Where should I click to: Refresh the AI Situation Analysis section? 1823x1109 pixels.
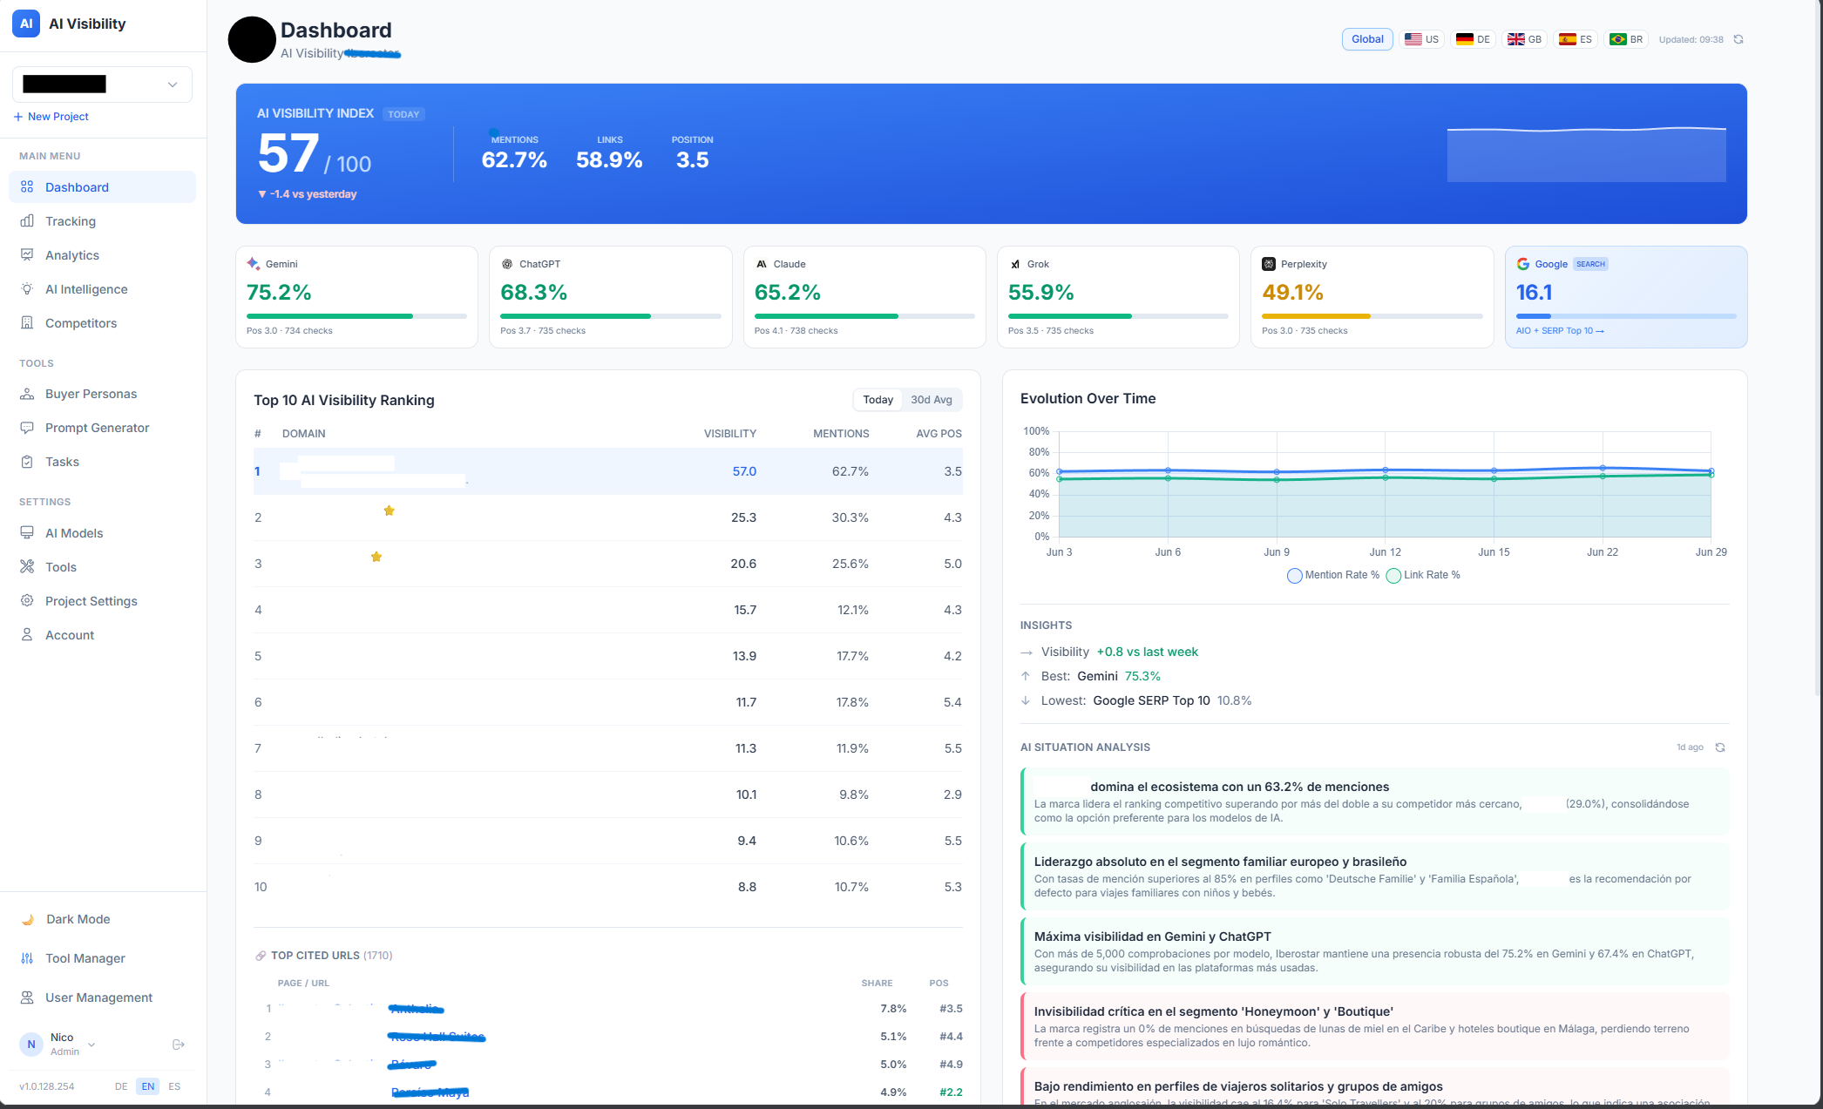(x=1720, y=747)
